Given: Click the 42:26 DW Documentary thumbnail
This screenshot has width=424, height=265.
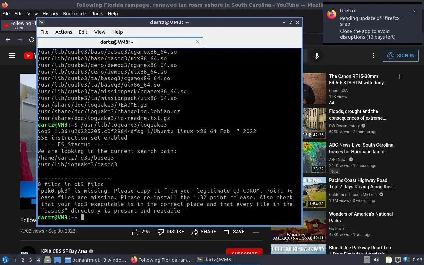Looking at the screenshot, I should click(314, 124).
